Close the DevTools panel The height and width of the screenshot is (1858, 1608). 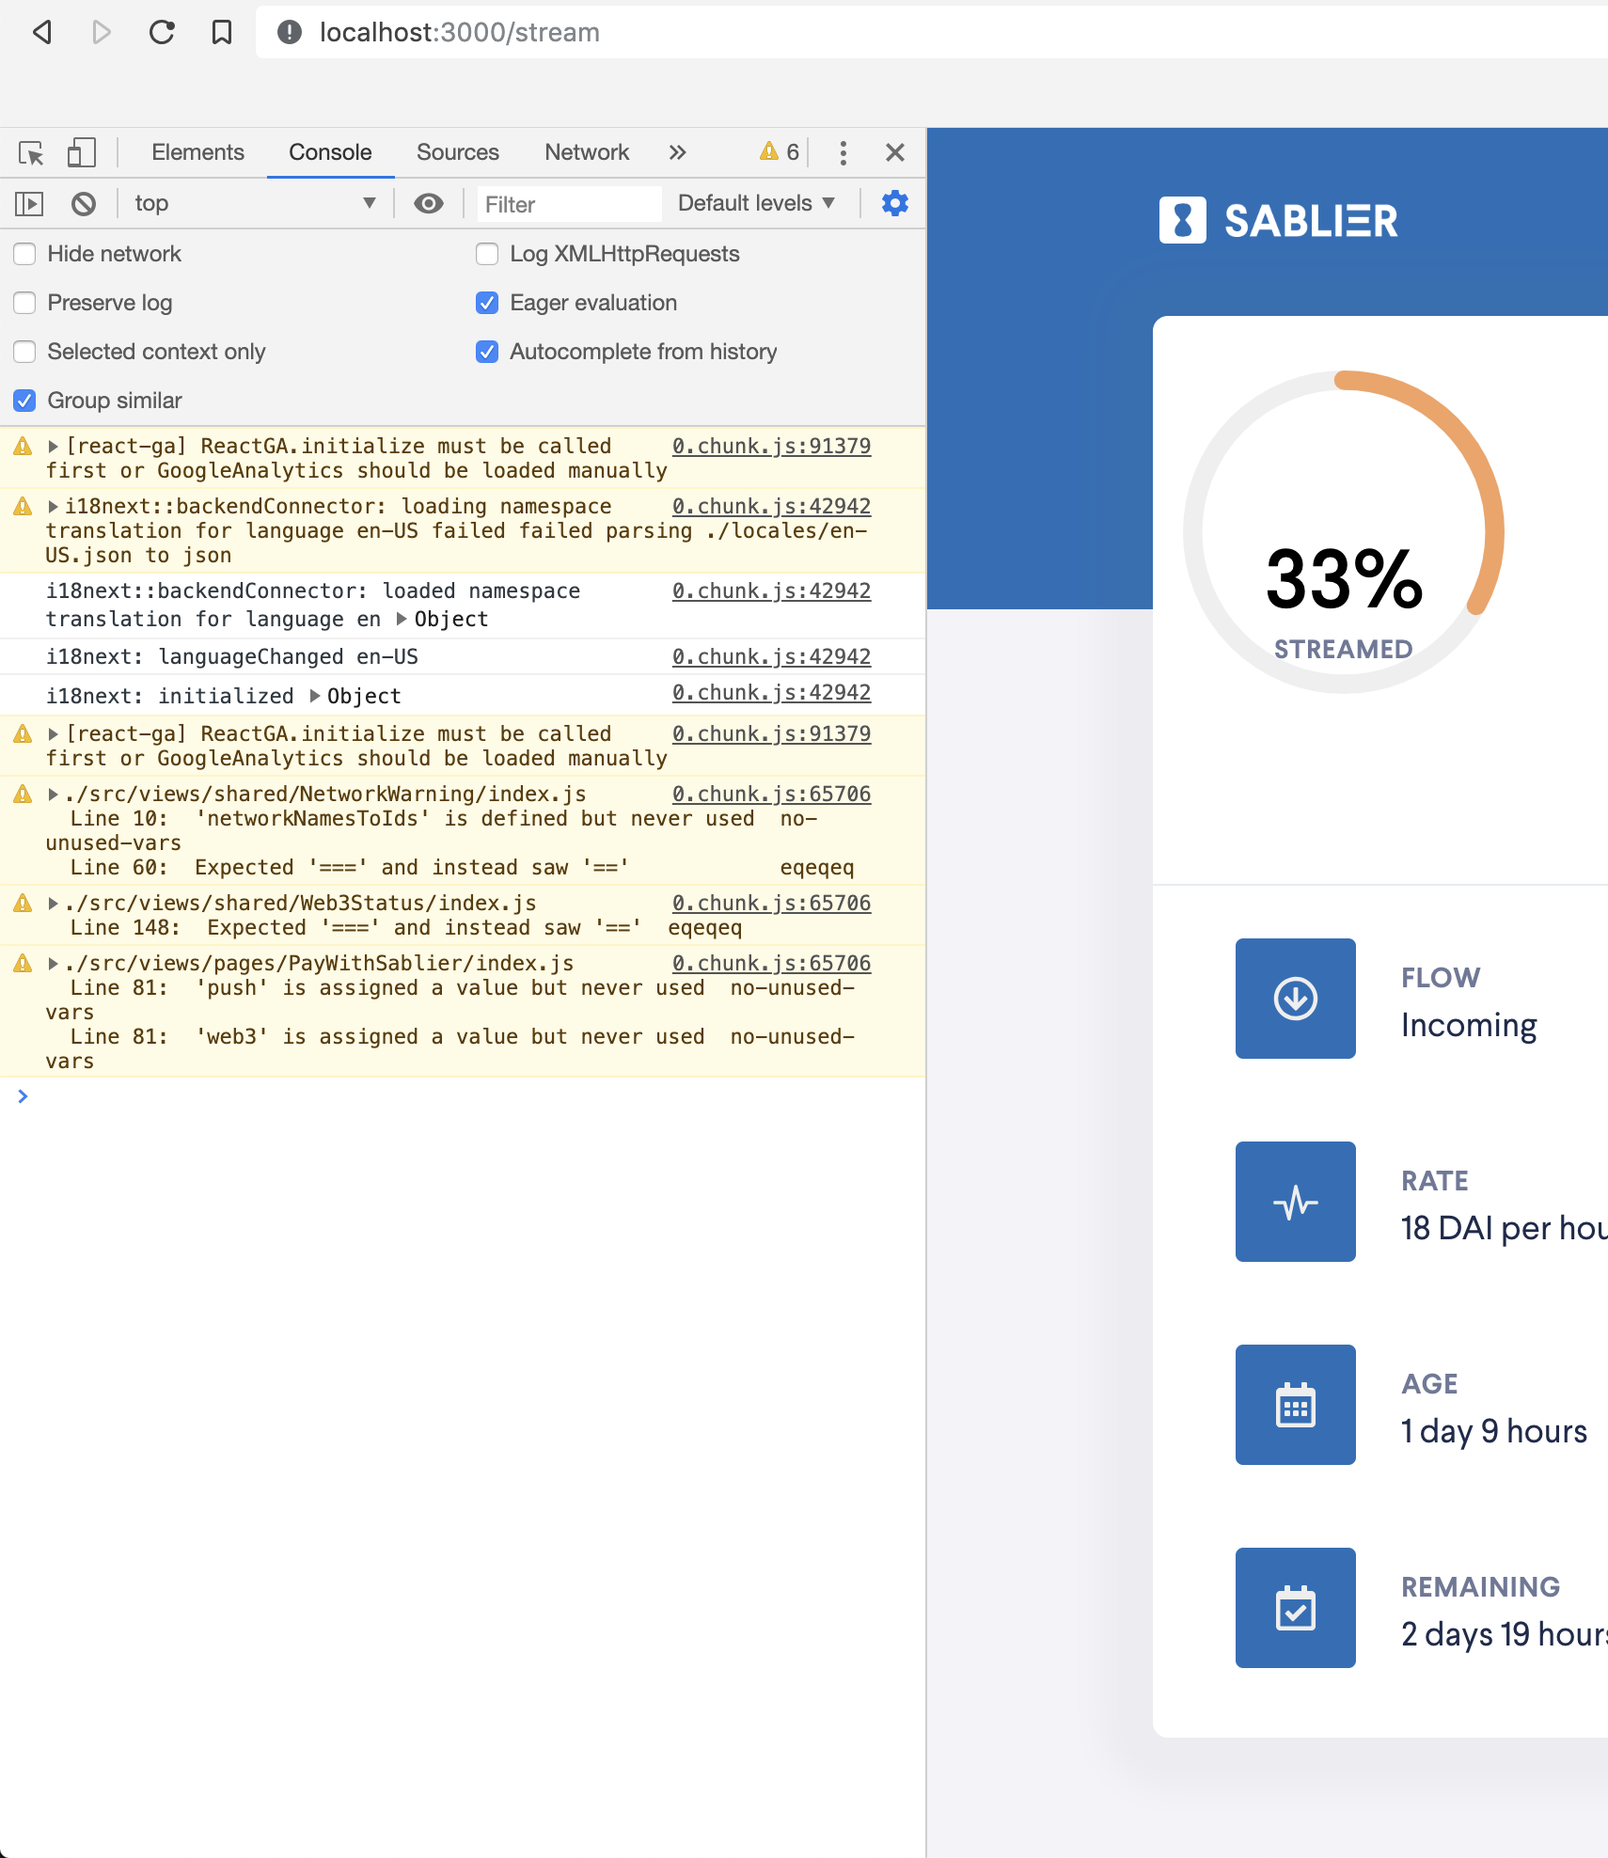coord(895,152)
